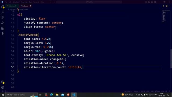Change indentation via Spaces status item

pyautogui.click(x=137, y=91)
